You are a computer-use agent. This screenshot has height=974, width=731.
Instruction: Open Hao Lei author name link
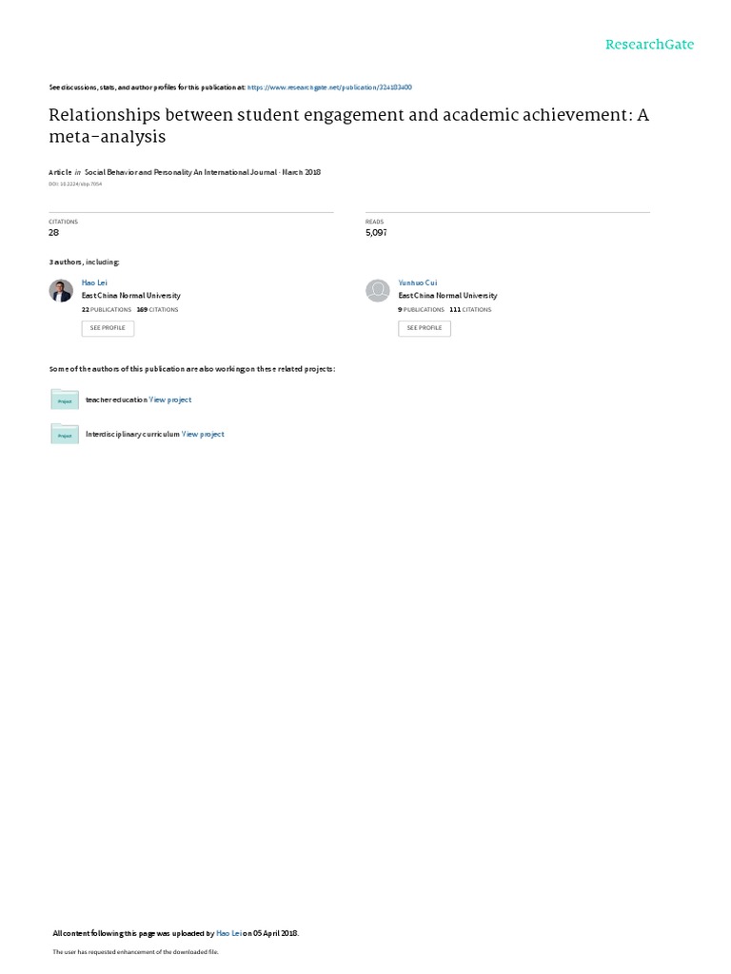coord(94,282)
